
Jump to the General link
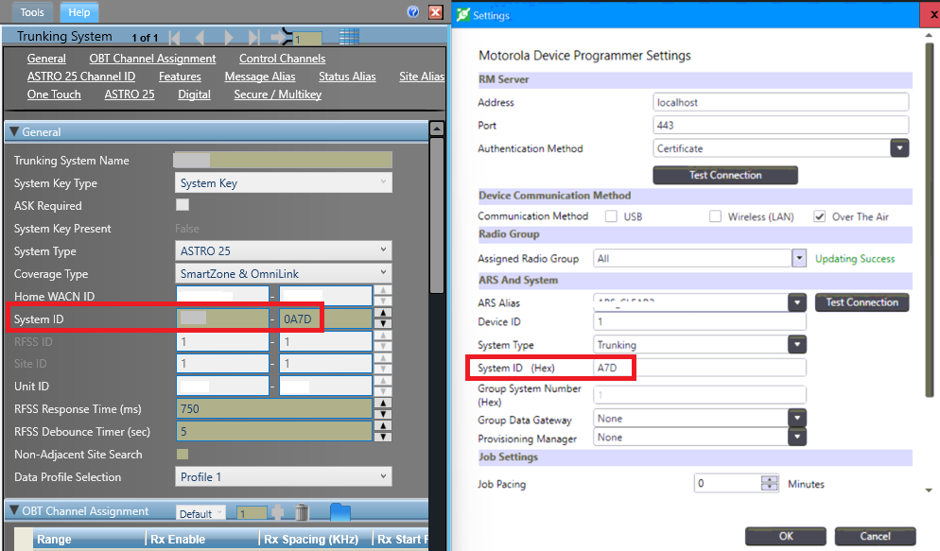[46, 59]
